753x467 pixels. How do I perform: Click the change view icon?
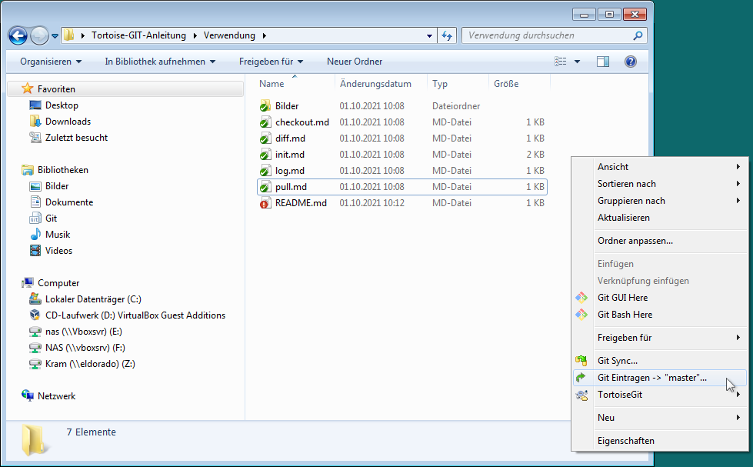(x=561, y=62)
